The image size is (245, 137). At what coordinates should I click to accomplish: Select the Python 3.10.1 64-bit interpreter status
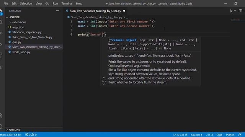tap(11, 135)
